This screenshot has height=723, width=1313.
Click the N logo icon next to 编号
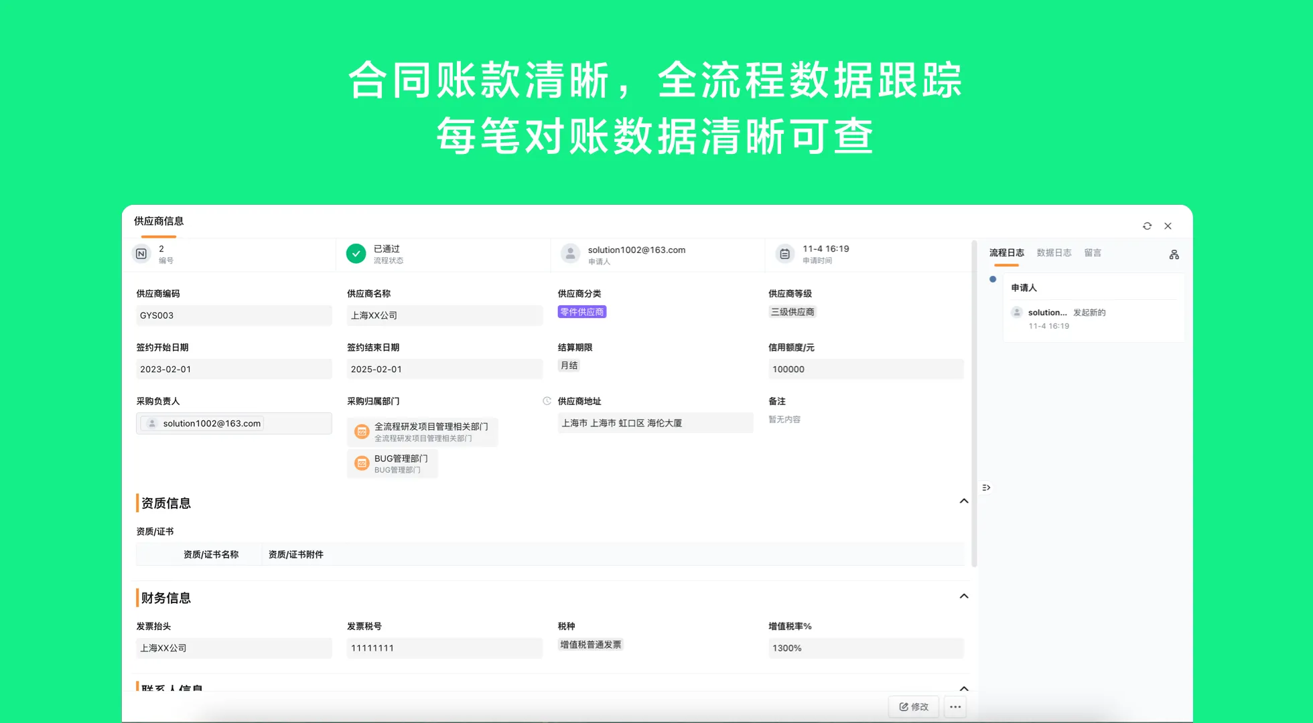click(x=141, y=254)
